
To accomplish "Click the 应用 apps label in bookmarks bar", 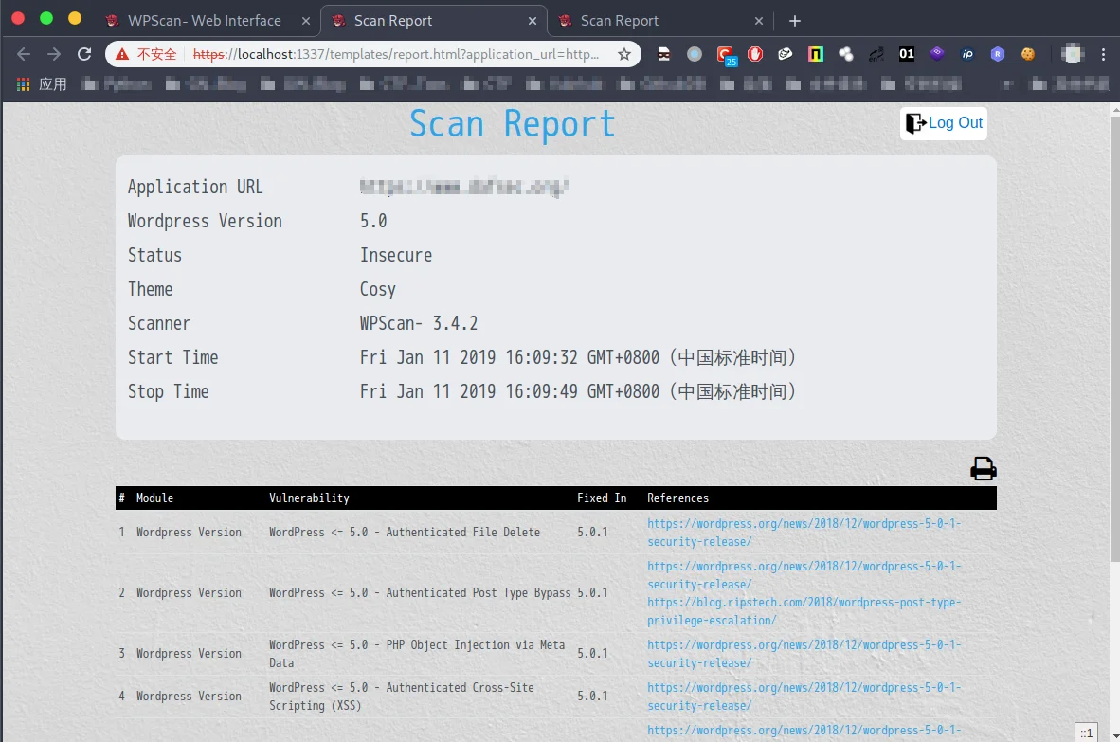I will click(53, 84).
